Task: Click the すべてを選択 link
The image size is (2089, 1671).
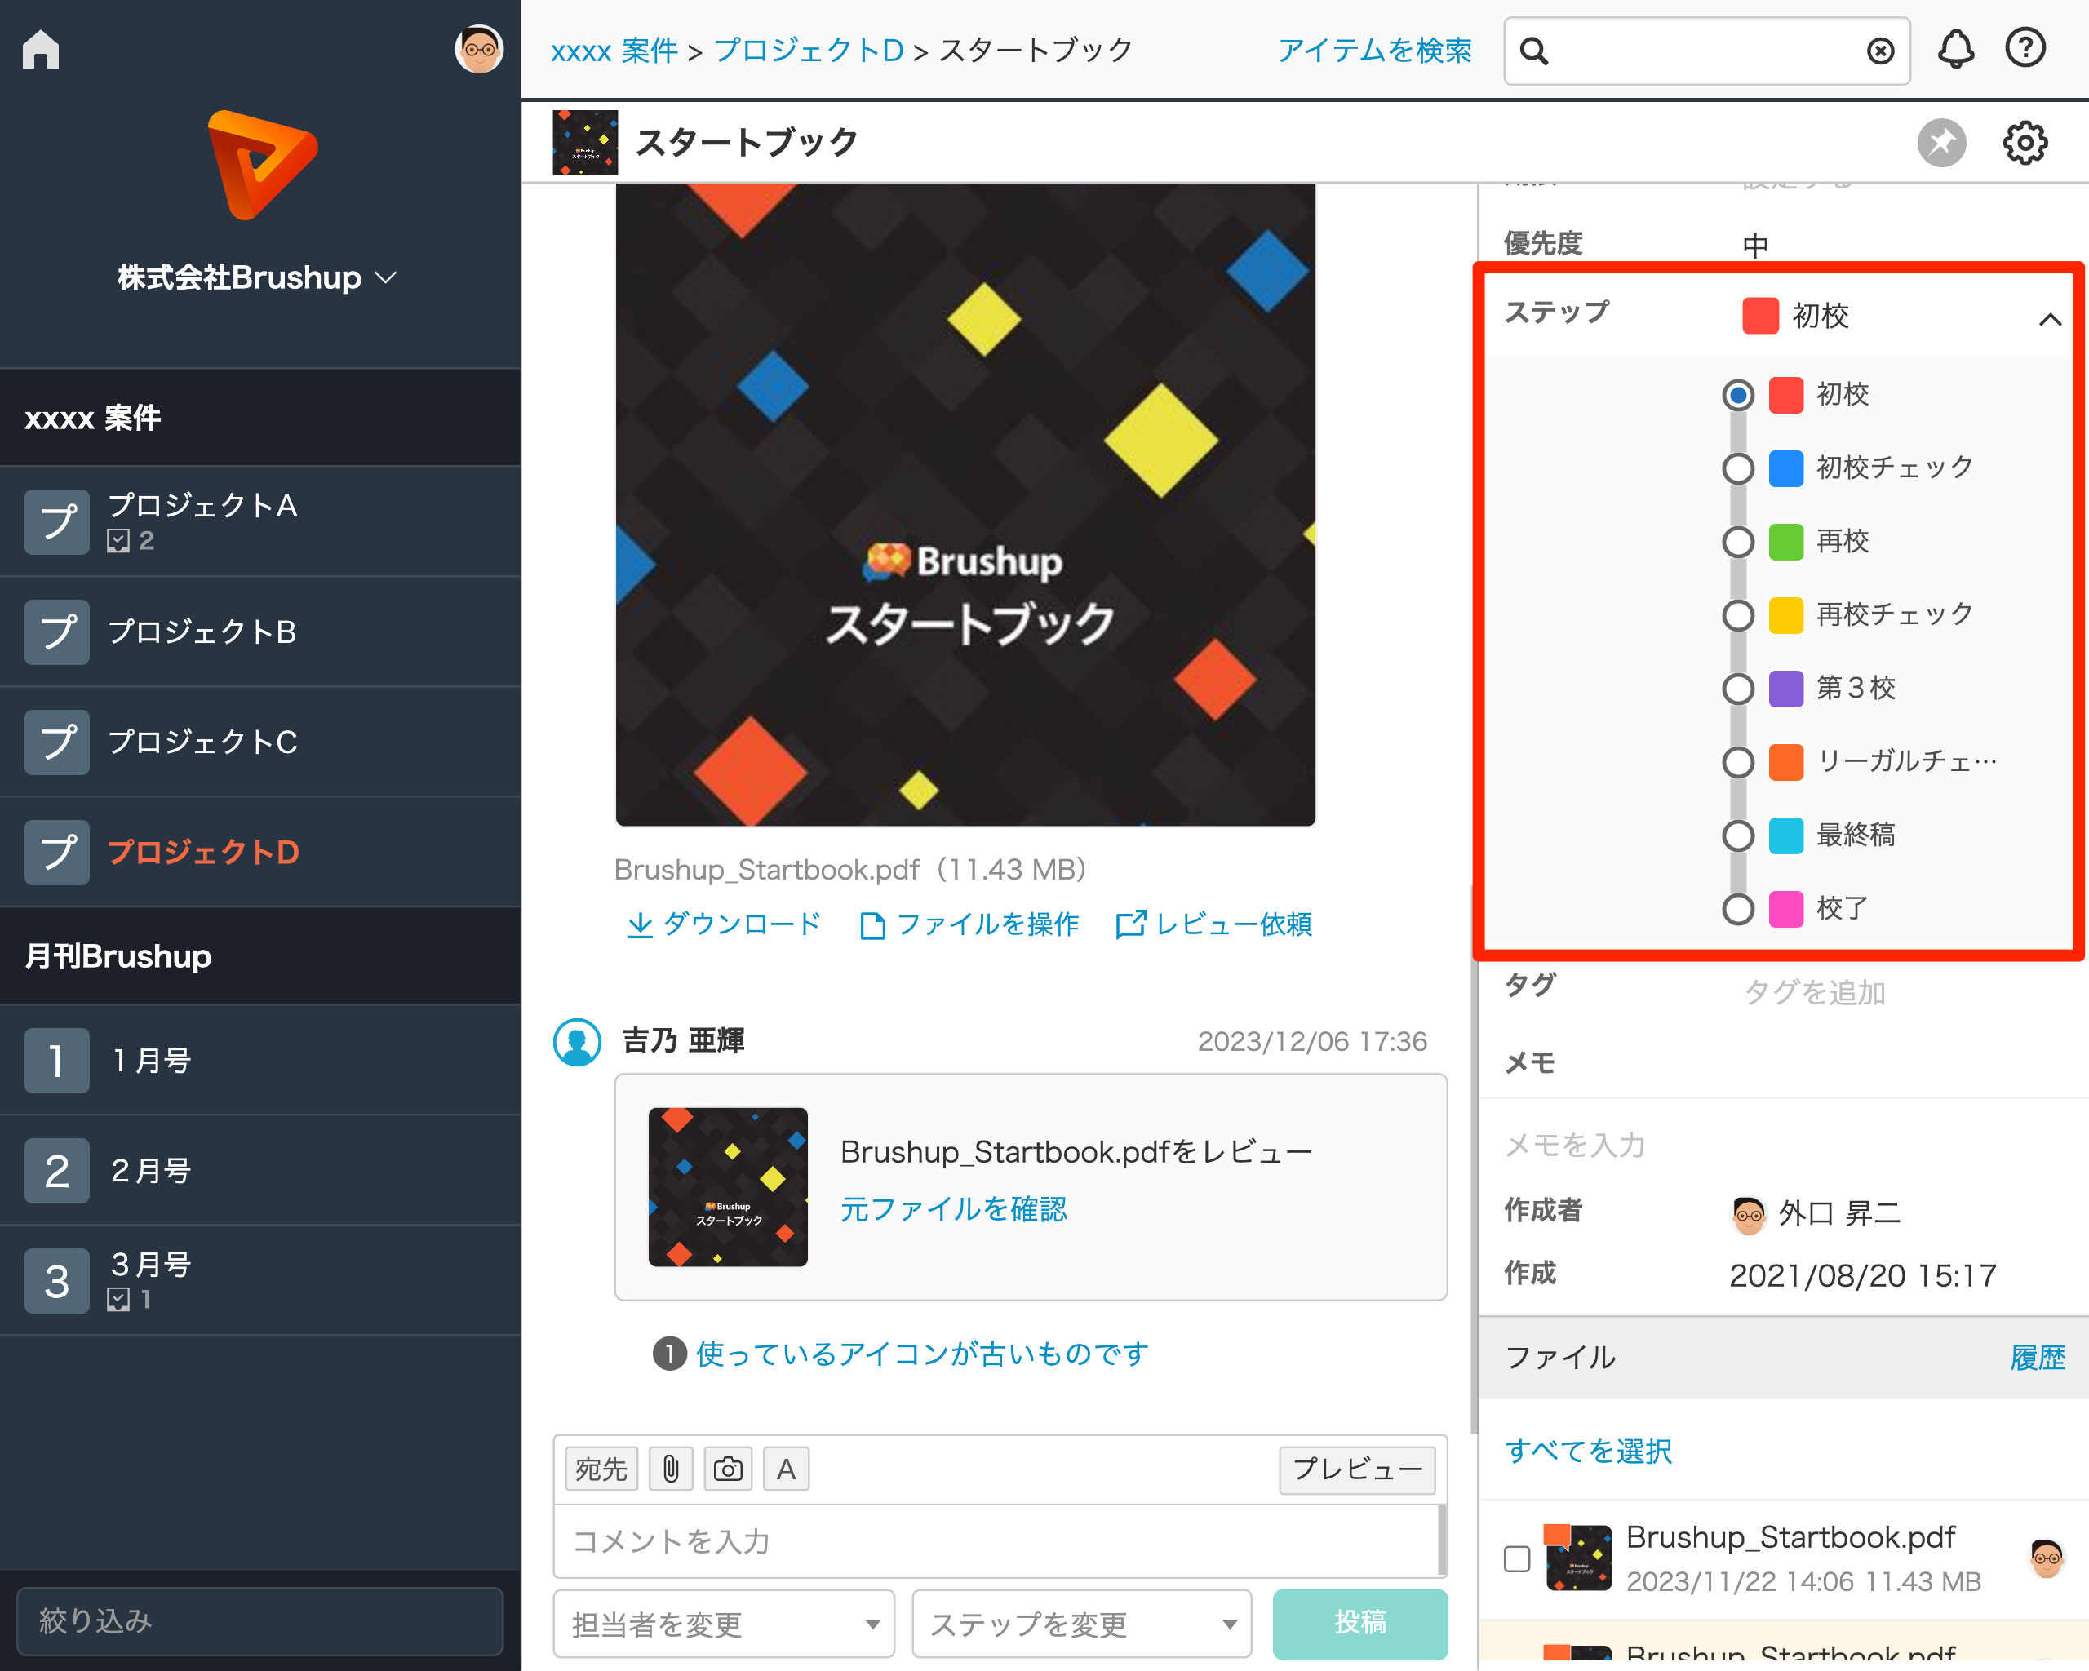Action: [x=1588, y=1451]
